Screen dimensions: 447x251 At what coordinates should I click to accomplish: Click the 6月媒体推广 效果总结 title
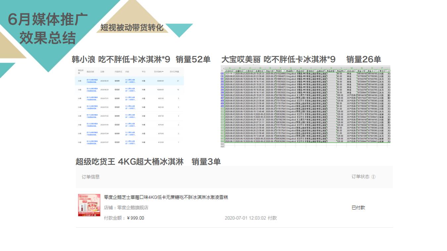pos(47,29)
